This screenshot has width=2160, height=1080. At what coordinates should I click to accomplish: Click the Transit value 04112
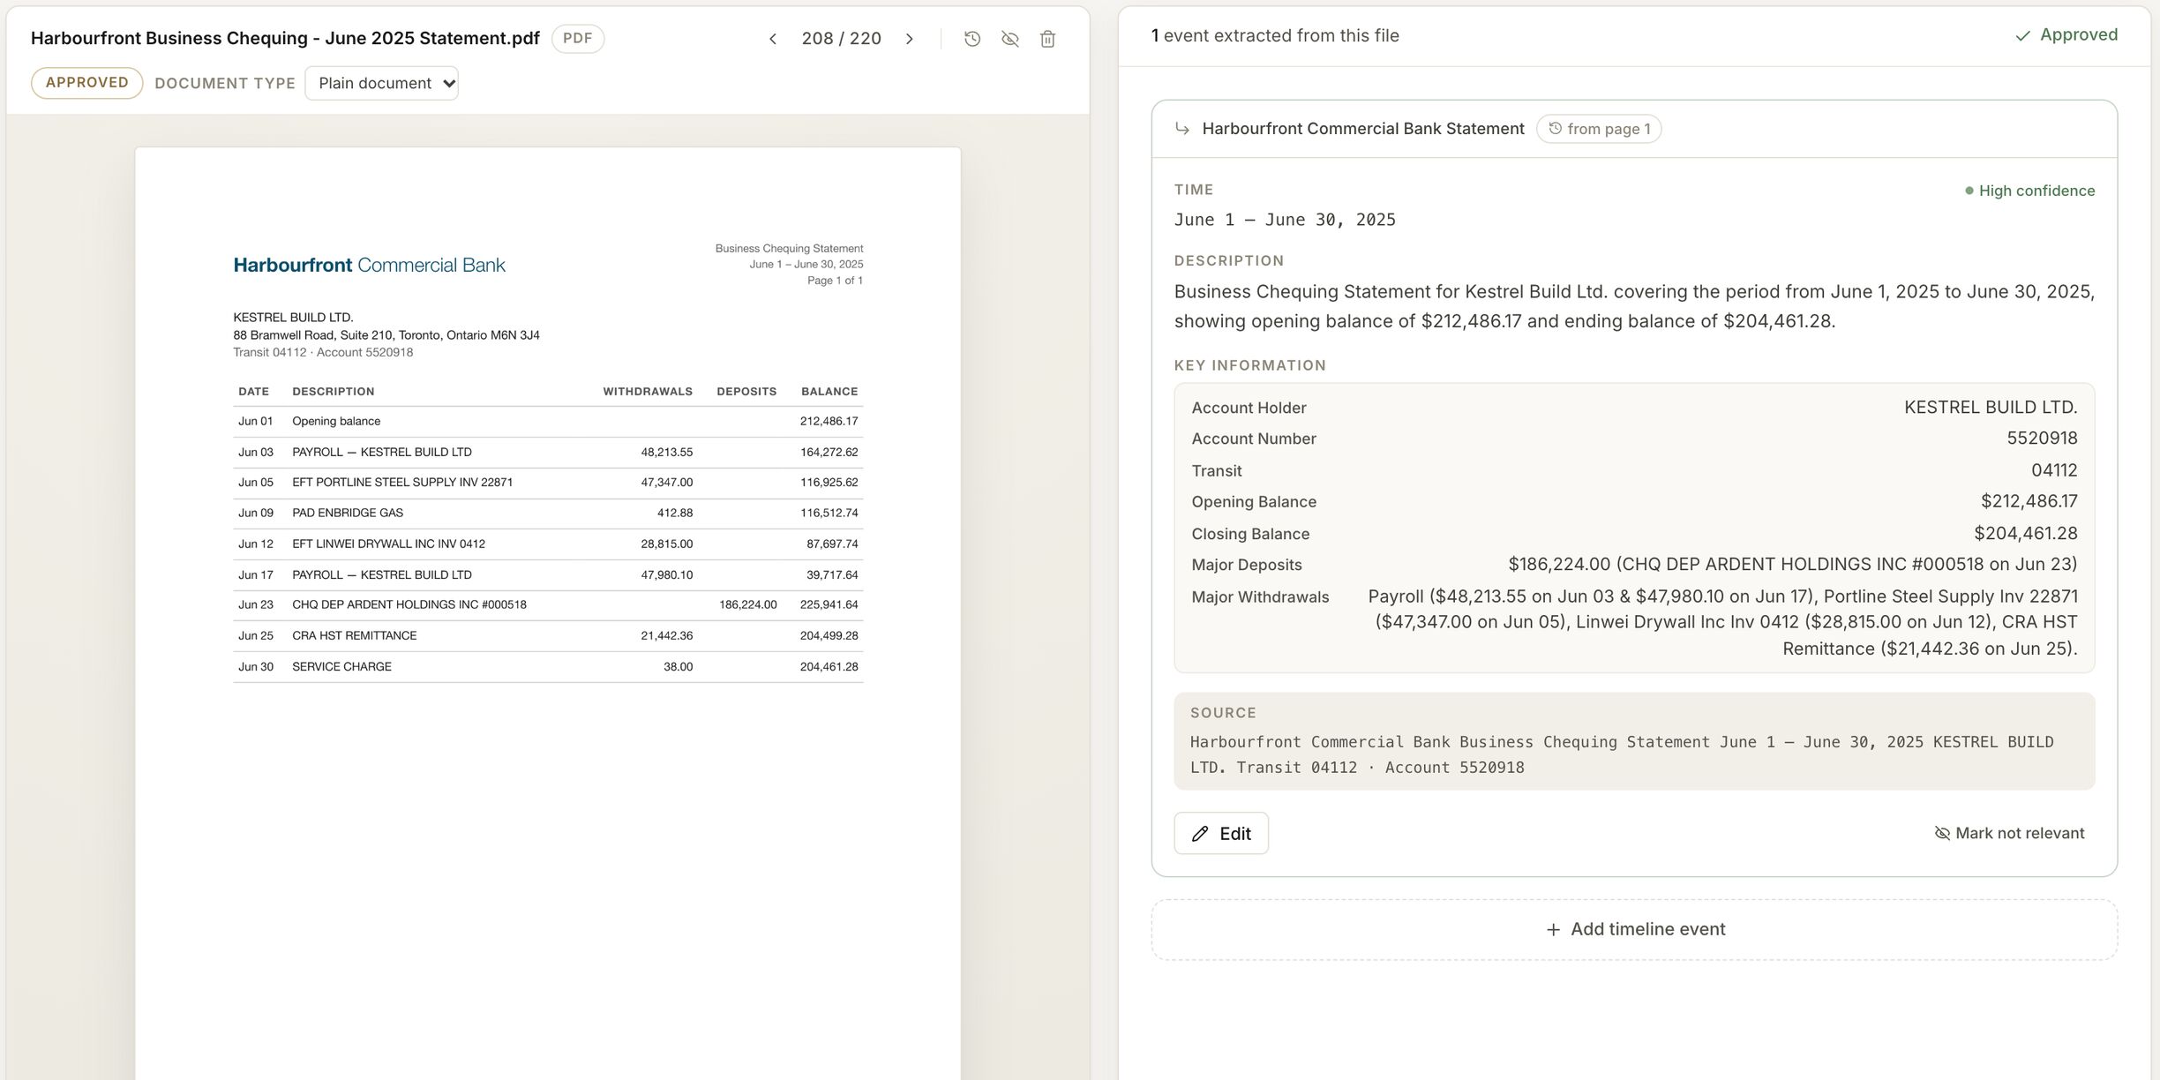click(2054, 470)
